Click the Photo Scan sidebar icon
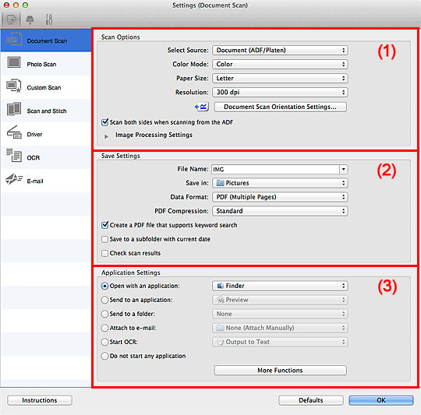Screen dimensions: 421x415 click(x=14, y=62)
